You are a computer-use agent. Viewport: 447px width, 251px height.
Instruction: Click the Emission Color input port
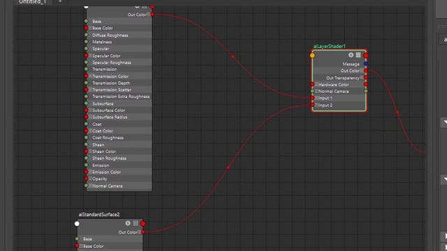[x=86, y=172]
